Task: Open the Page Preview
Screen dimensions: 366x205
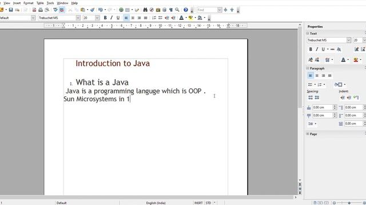Action: [47, 10]
